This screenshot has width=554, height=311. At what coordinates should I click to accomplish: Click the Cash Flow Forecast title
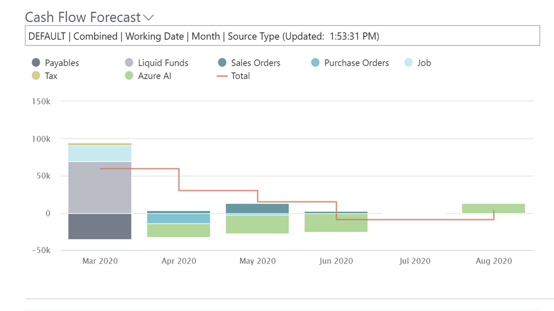(x=83, y=17)
